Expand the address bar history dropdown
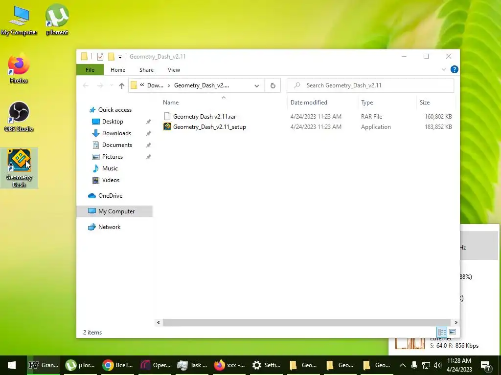 point(256,85)
